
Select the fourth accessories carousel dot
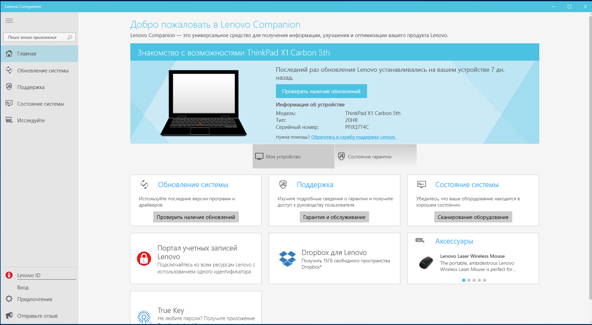tap(479, 280)
